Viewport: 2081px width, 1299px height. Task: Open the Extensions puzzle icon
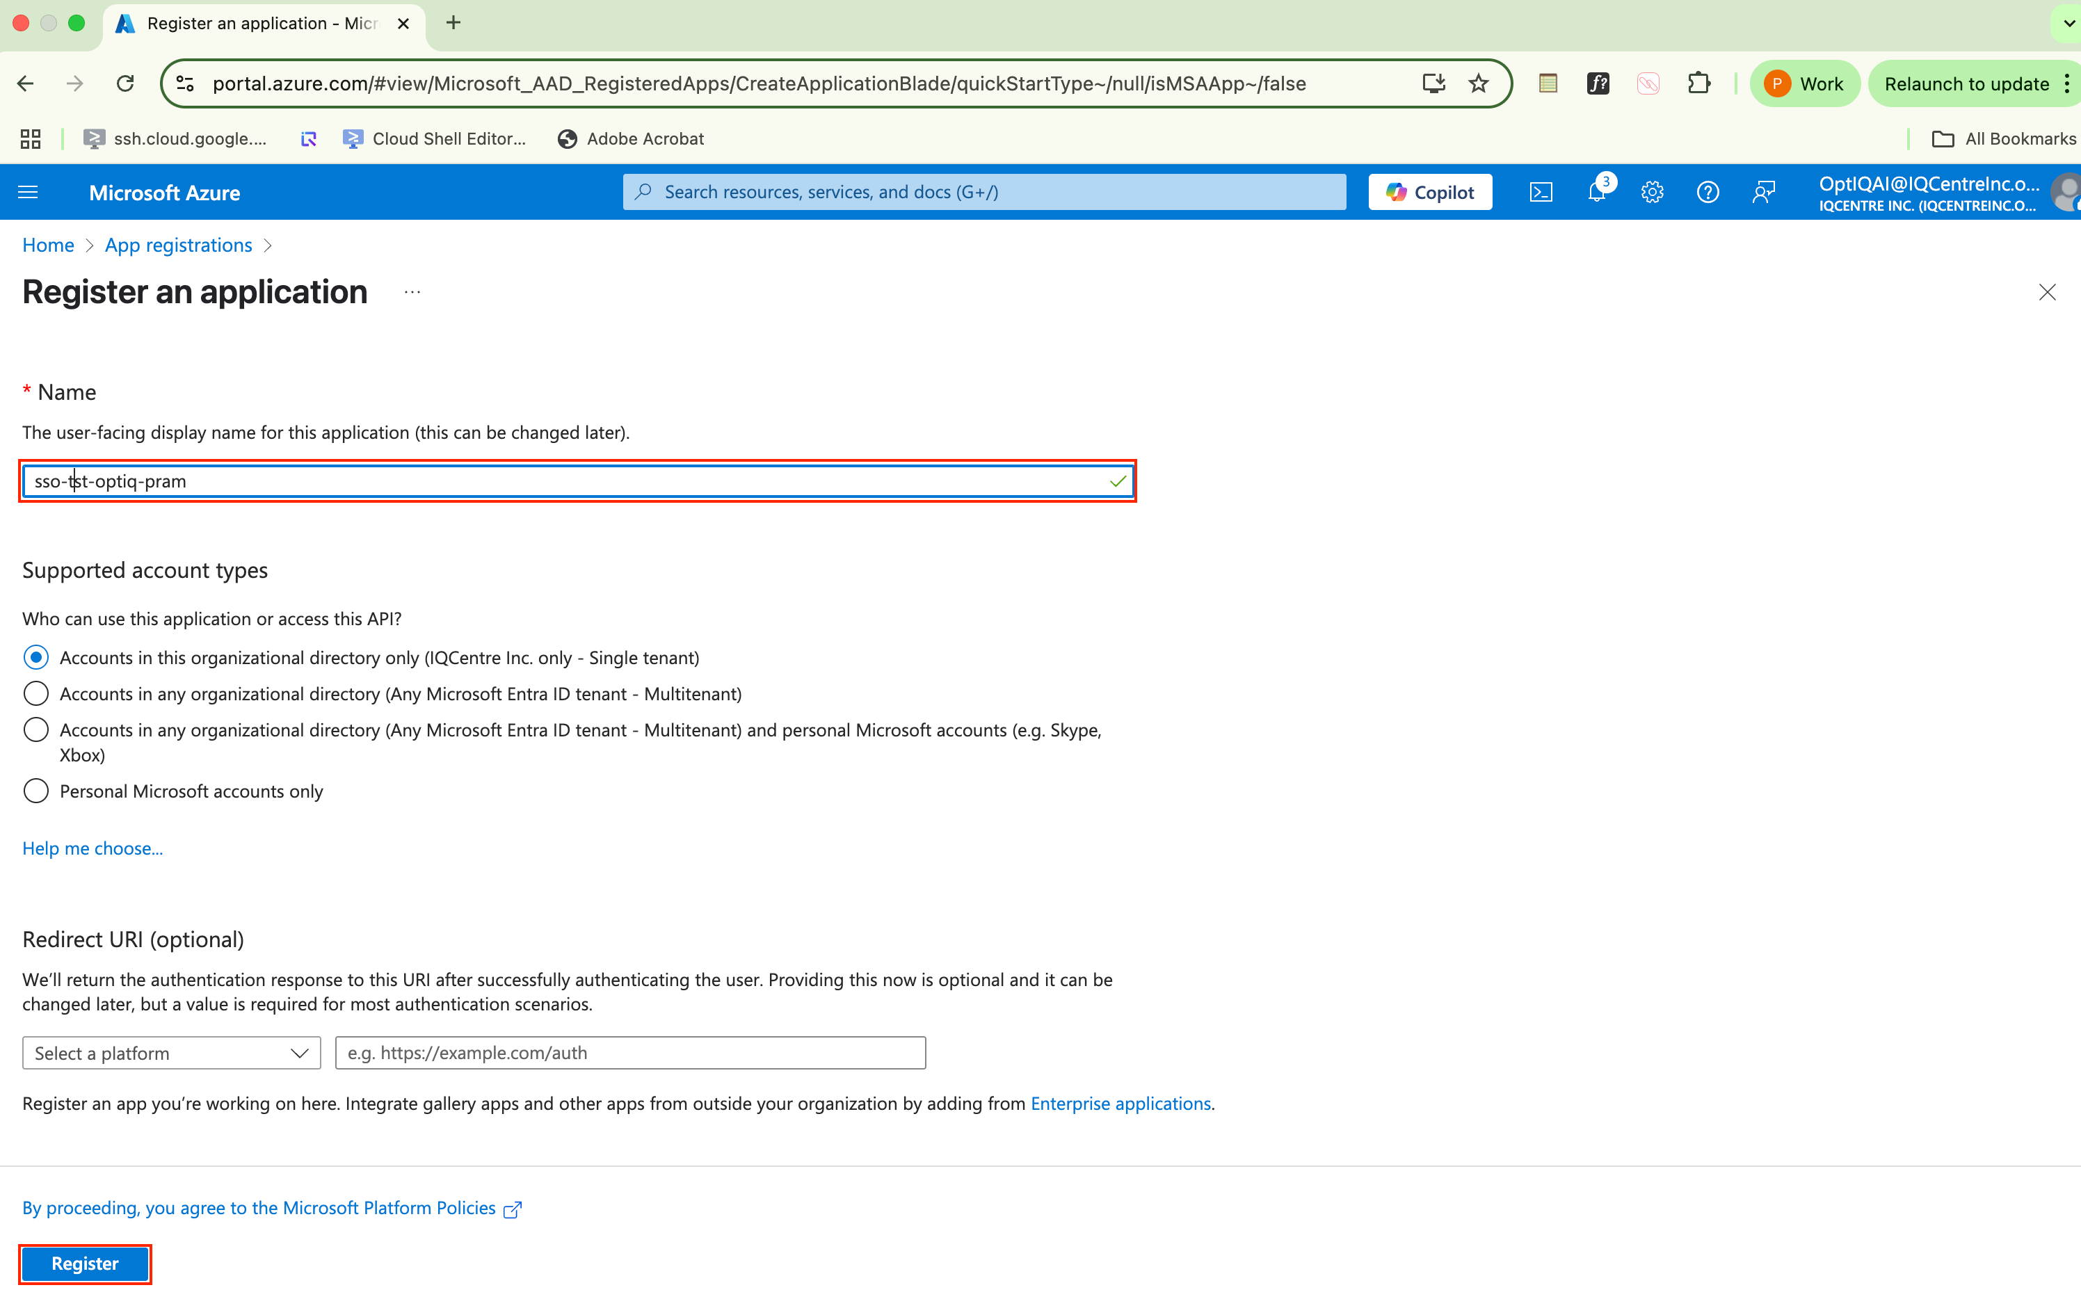1698,83
